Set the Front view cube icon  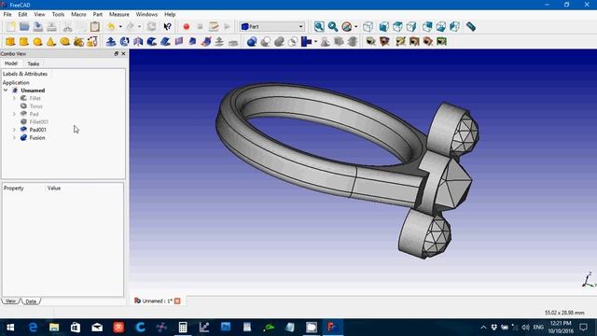click(x=384, y=27)
